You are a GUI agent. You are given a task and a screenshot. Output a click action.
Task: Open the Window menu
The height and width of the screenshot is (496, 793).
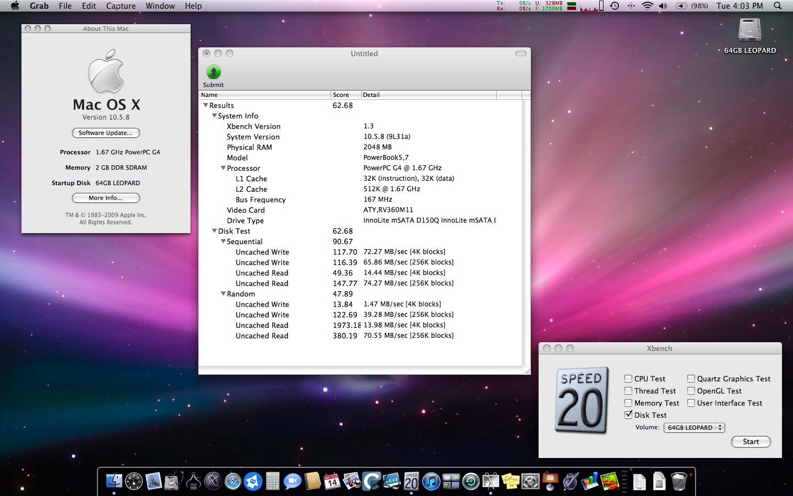coord(160,6)
